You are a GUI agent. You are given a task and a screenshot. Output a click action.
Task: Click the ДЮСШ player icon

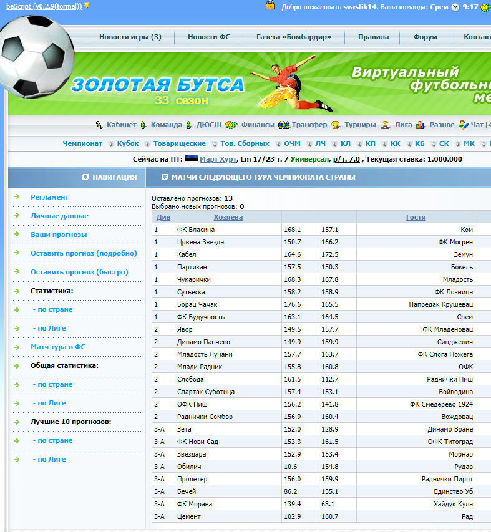tap(188, 125)
